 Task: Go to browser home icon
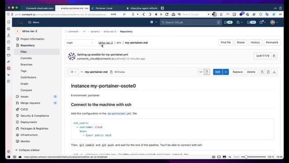click(x=173, y=14)
